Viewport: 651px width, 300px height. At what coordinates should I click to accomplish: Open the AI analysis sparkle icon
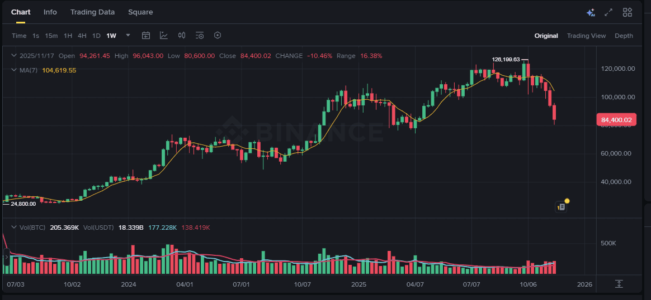point(590,12)
